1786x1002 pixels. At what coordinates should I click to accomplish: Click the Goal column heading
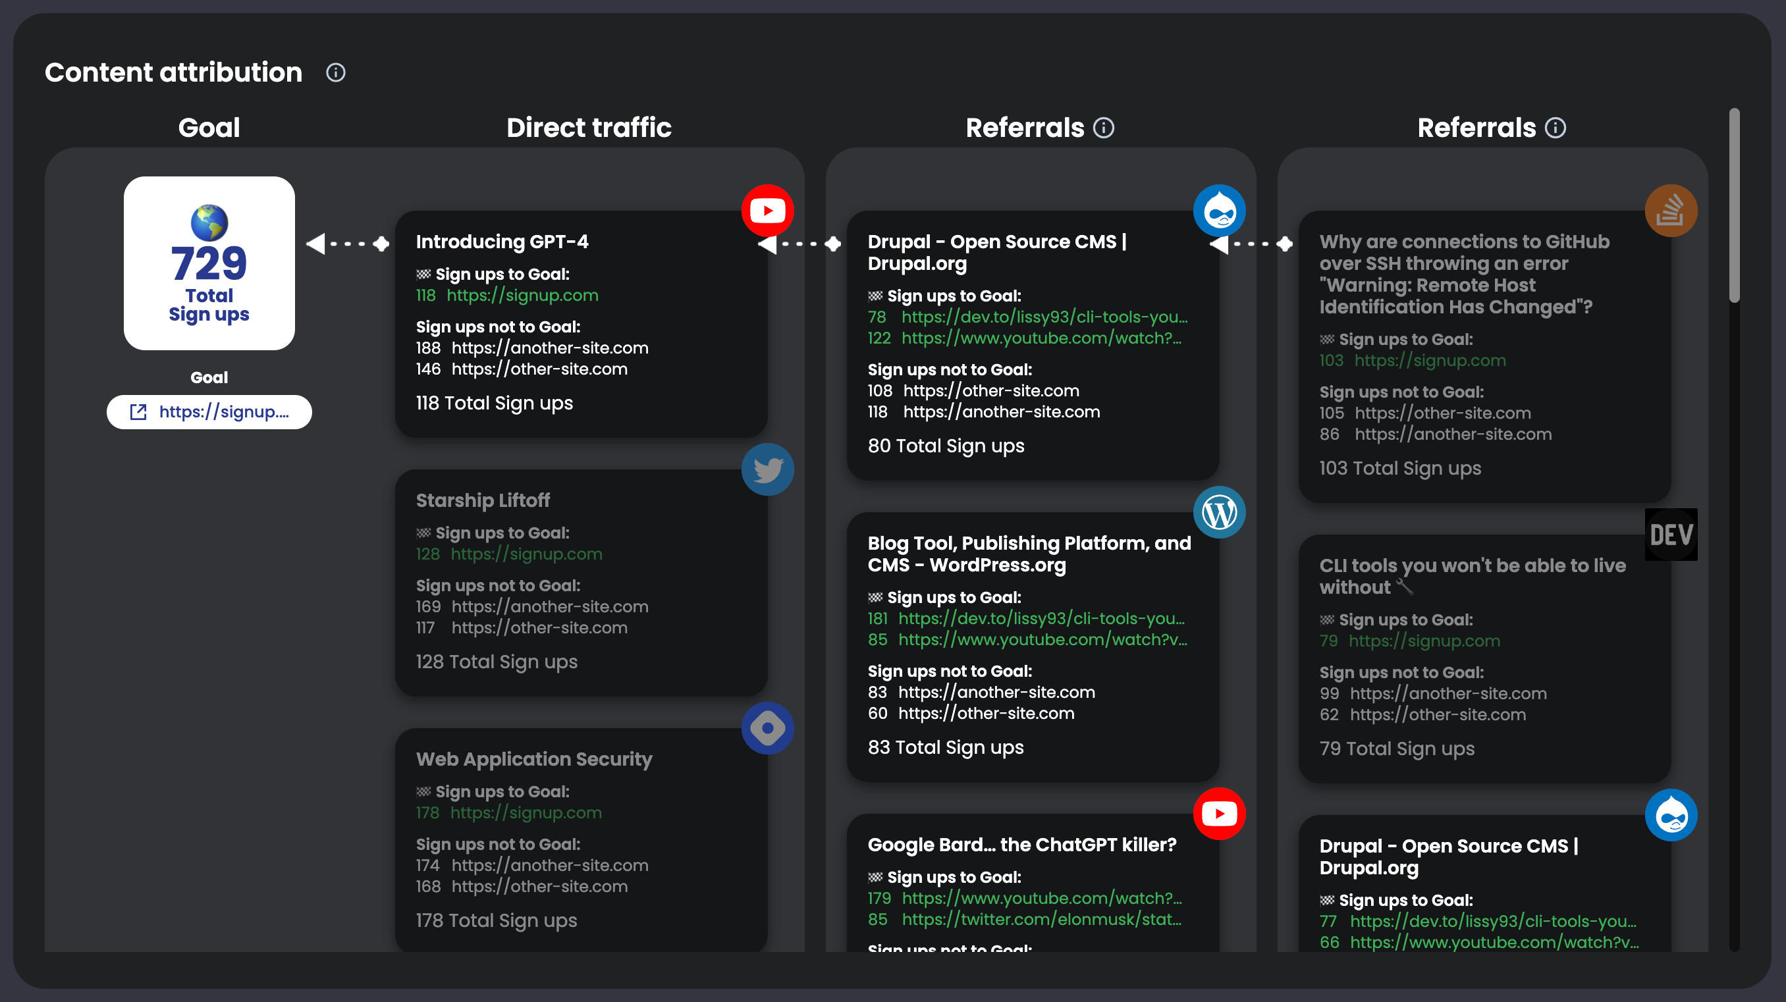click(209, 128)
